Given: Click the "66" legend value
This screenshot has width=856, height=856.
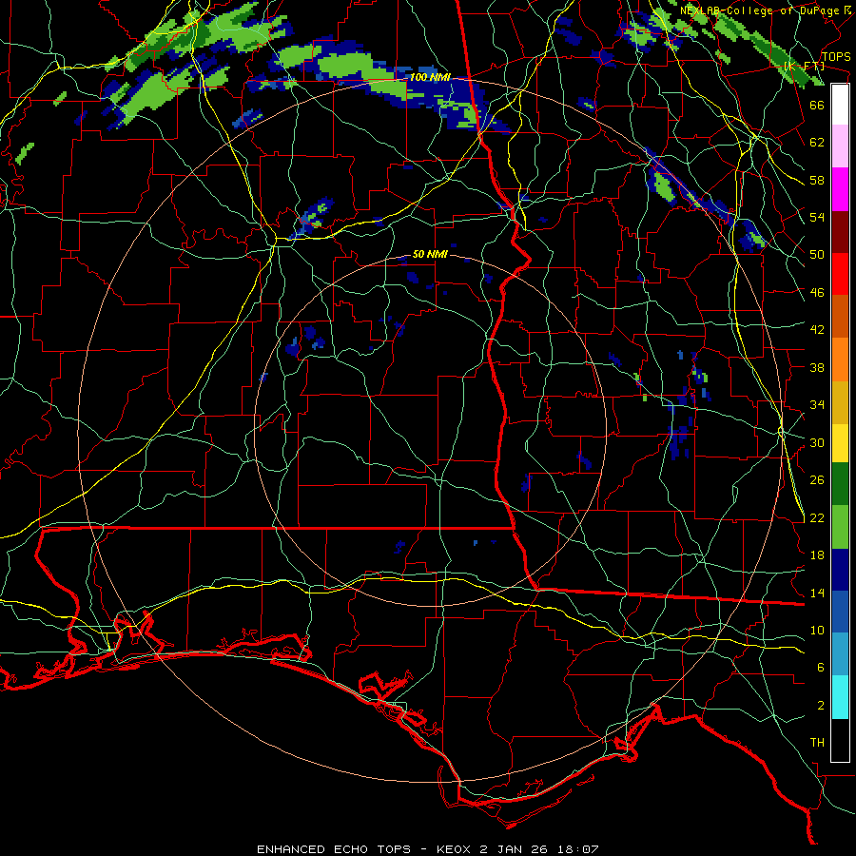Looking at the screenshot, I should (817, 105).
